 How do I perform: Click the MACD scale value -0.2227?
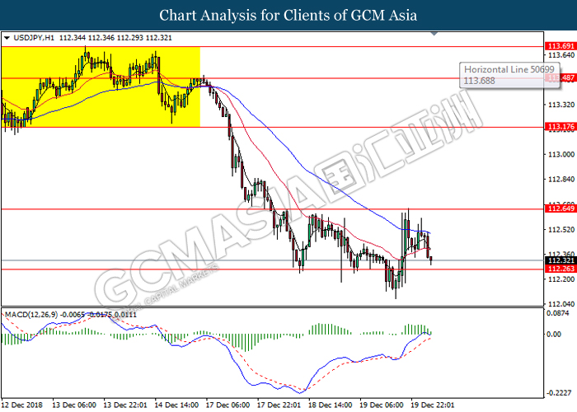pos(559,393)
